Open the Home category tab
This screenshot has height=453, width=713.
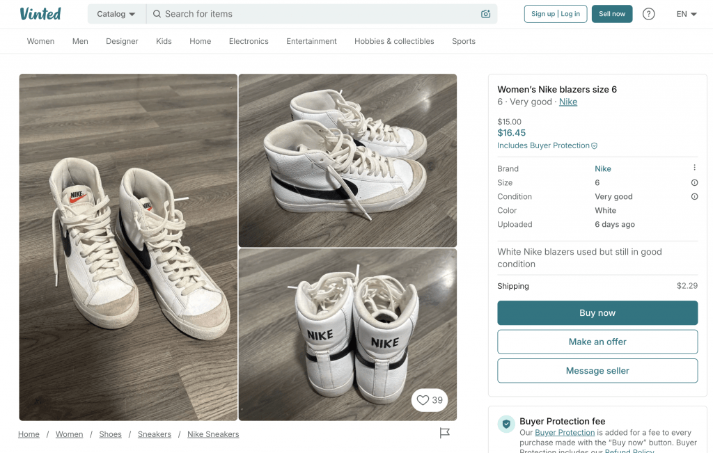pos(200,41)
